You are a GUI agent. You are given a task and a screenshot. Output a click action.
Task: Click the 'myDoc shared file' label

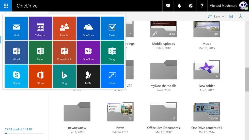tap(163, 86)
